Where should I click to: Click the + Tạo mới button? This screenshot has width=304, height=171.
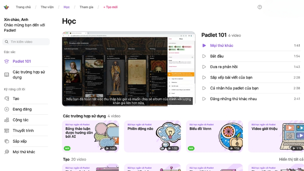click(110, 7)
